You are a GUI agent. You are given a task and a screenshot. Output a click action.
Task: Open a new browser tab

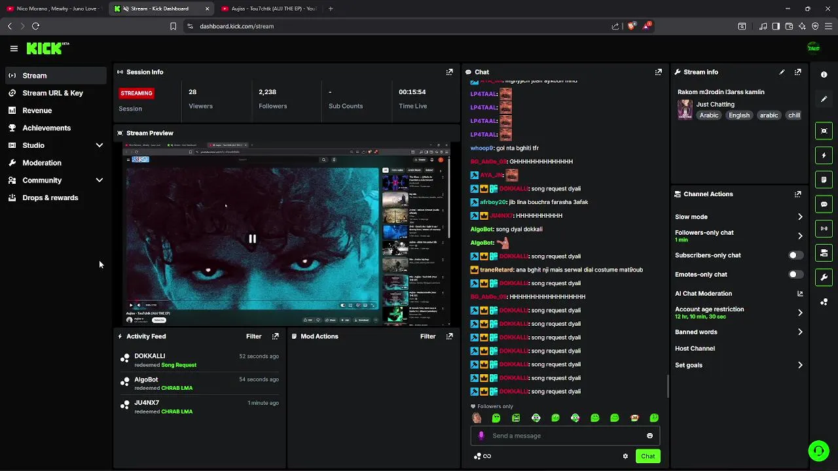coord(331,9)
